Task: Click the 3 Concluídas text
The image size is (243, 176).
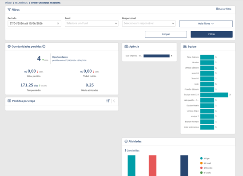Action: click(x=132, y=151)
